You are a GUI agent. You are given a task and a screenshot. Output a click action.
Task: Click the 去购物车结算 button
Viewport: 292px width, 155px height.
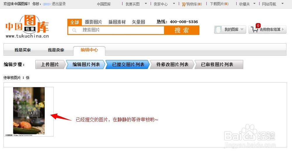click(267, 29)
